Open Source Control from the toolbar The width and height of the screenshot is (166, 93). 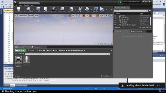click(x=28, y=10)
